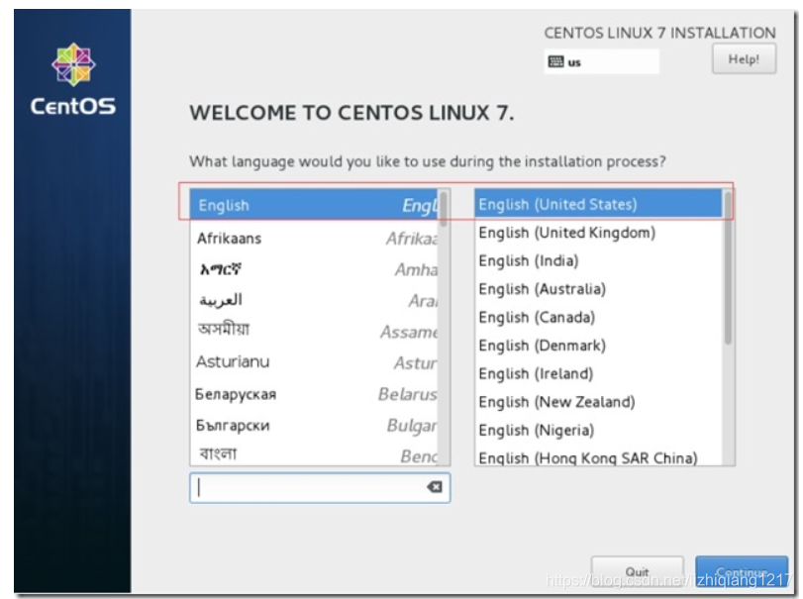The height and width of the screenshot is (599, 803).
Task: Select Български in the language list
Action: pos(314,425)
